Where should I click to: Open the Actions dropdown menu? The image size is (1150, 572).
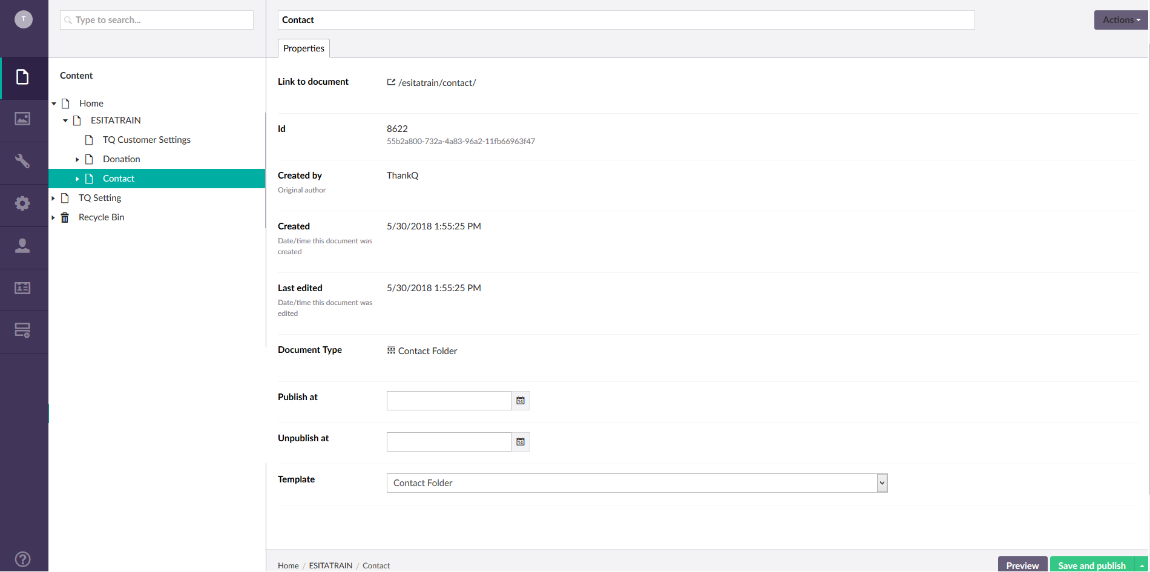[1120, 20]
